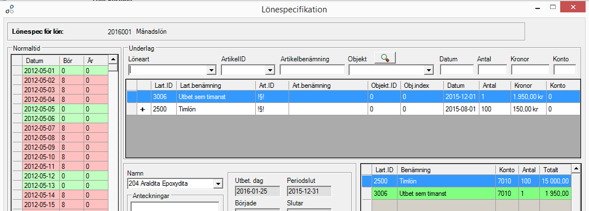The image size is (589, 211).
Task: Click the Art.benämning column header
Action: point(328,86)
